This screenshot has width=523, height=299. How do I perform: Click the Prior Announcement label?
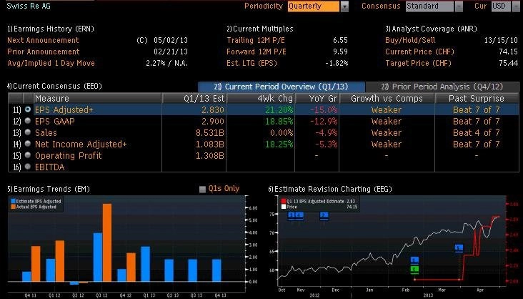[x=44, y=52]
